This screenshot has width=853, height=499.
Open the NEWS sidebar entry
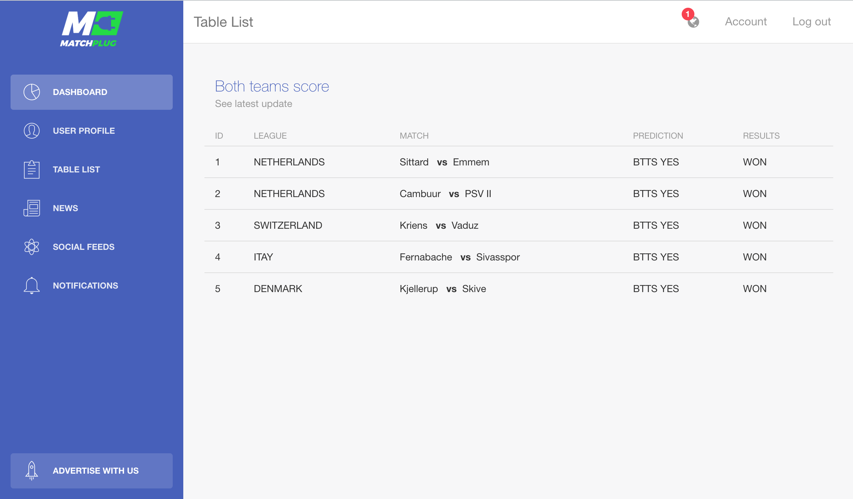(x=66, y=208)
